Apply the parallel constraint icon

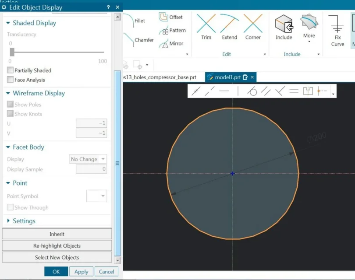tap(266, 91)
